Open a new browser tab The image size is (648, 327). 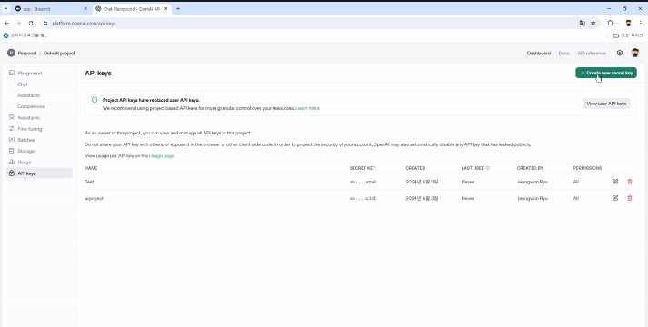coord(178,9)
